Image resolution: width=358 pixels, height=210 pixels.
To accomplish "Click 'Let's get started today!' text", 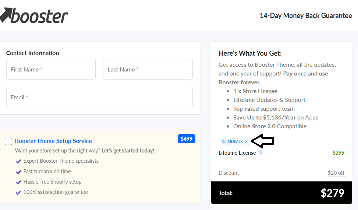I will point(128,151).
